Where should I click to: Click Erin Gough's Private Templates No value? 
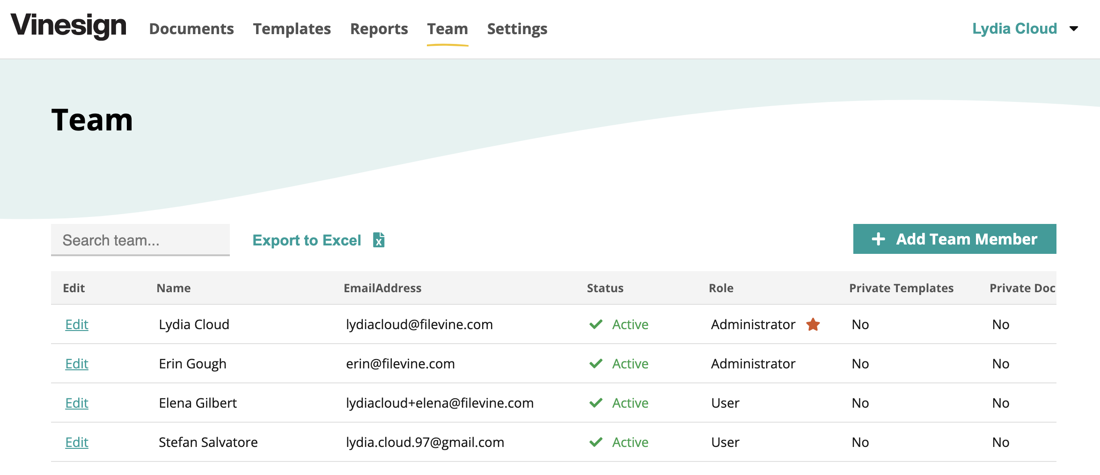(x=860, y=364)
